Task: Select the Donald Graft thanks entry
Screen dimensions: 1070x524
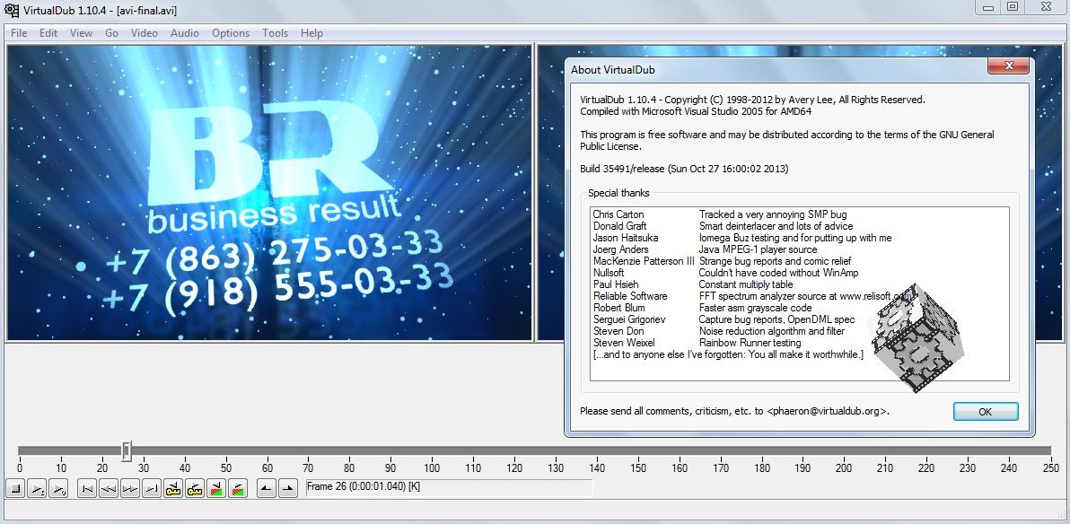Action: [620, 226]
